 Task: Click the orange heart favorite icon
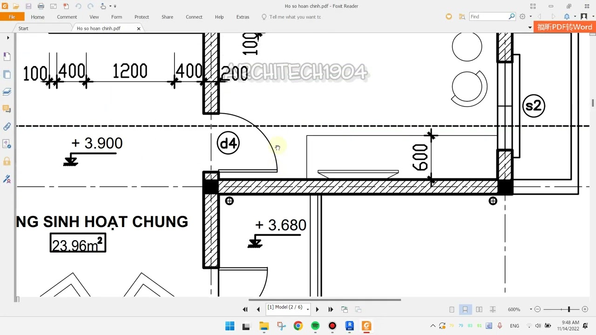coord(449,17)
